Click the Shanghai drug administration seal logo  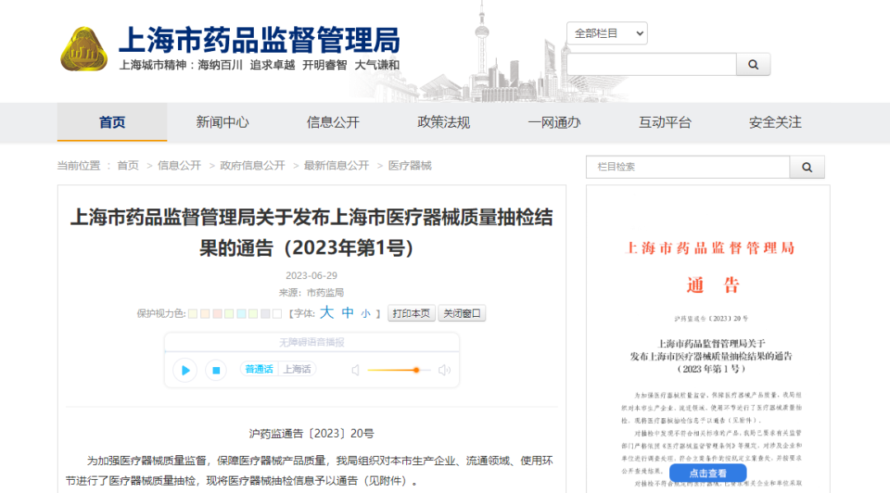point(83,50)
